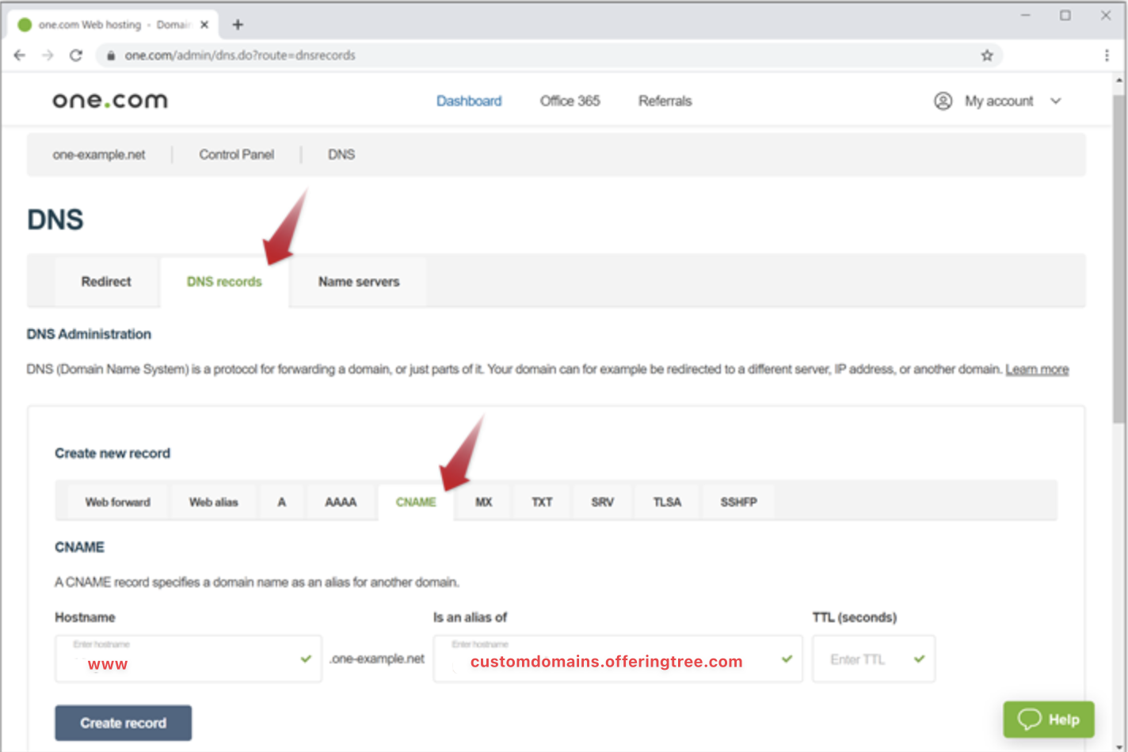Select the CNAME record type tab
Image resolution: width=1128 pixels, height=752 pixels.
tap(416, 502)
